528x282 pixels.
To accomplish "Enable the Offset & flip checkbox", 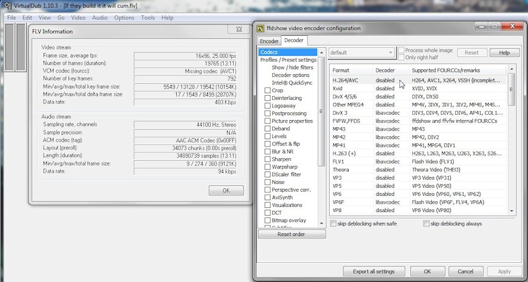I will 268,144.
